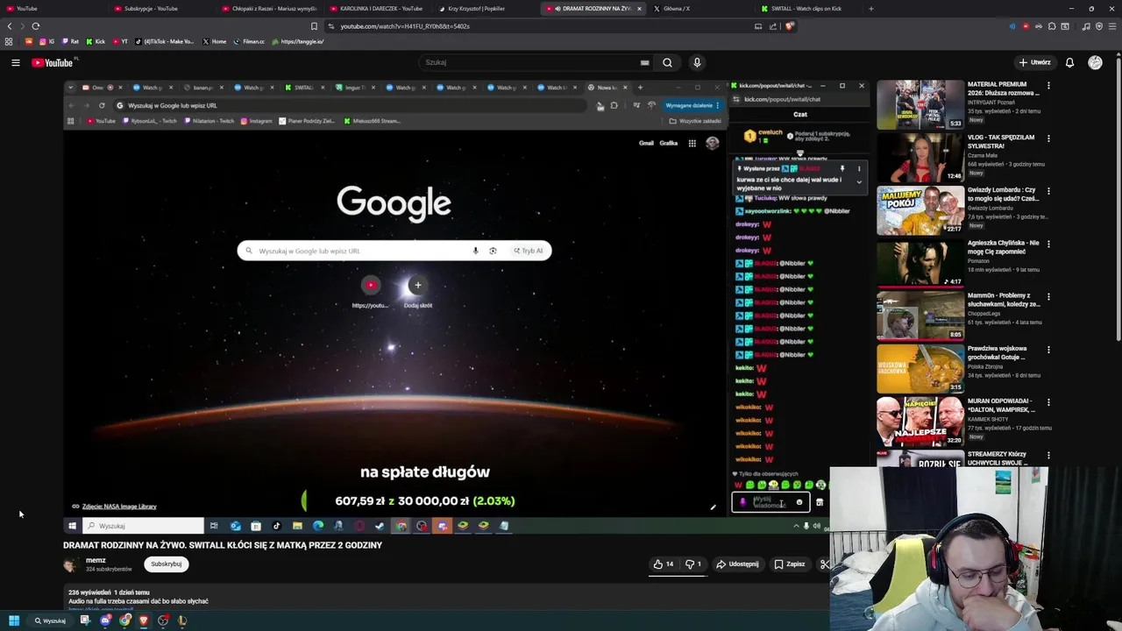Open the tanggle.io bookmark
Viewport: 1122px width, 631px height.
point(298,41)
